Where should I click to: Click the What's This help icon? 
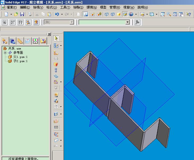tap(189, 14)
